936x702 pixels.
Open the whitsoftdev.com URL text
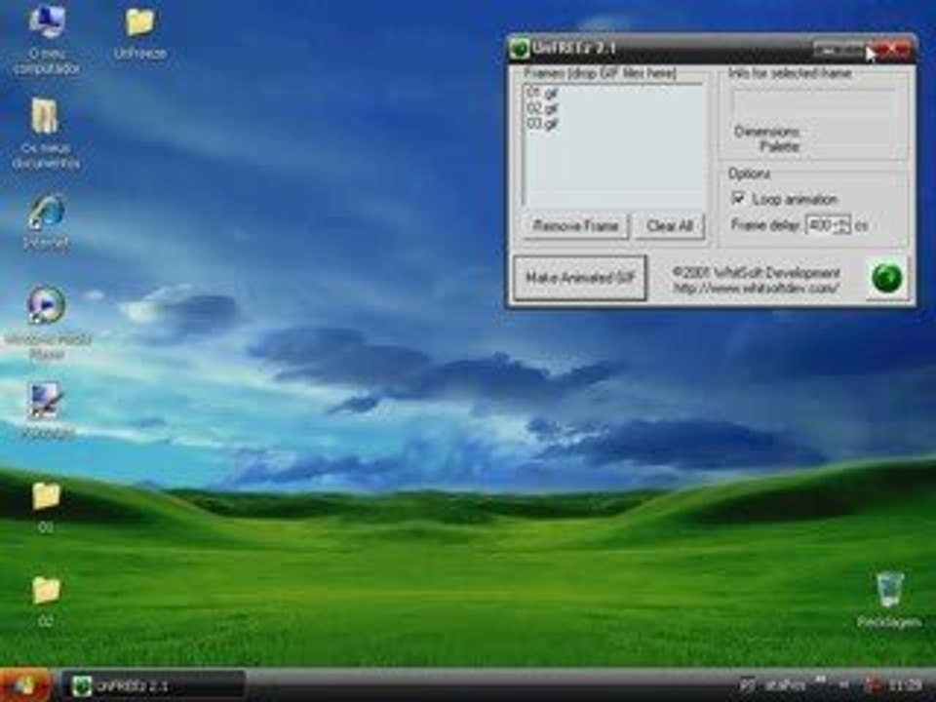pyautogui.click(x=757, y=289)
